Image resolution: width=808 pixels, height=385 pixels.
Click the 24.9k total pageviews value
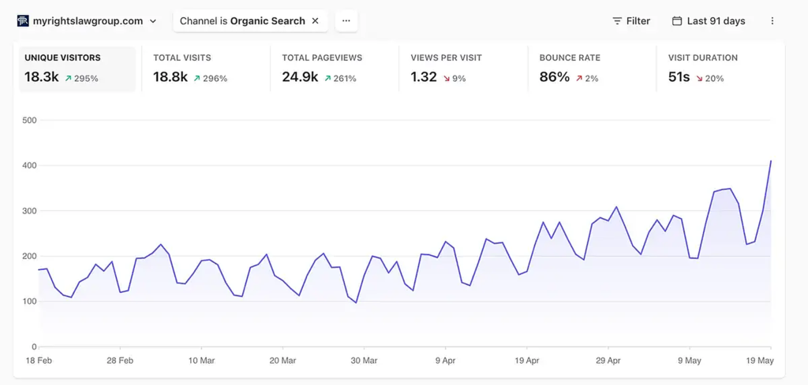point(300,78)
